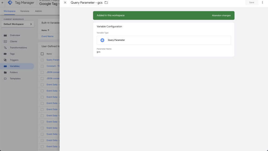This screenshot has height=151, width=268.
Task: Switch to the Versions tab
Action: 25,11
